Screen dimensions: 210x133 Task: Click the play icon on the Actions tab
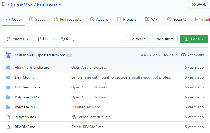click(x=92, y=19)
